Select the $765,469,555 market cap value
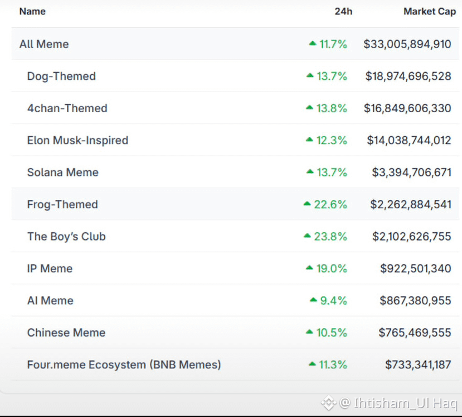This screenshot has width=462, height=417. (x=415, y=333)
